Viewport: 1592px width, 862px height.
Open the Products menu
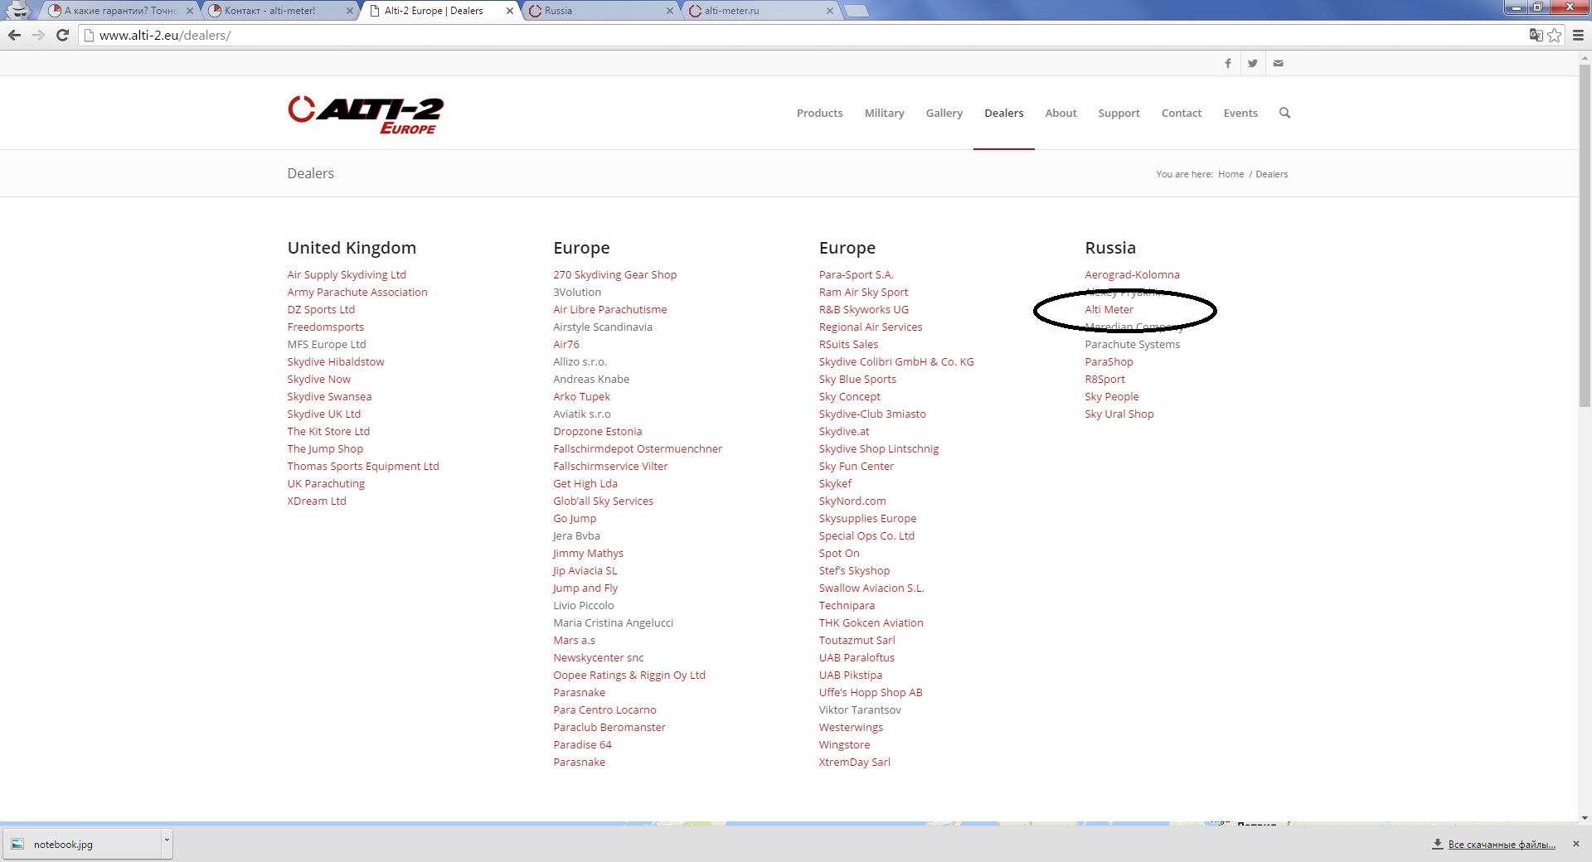click(x=819, y=113)
